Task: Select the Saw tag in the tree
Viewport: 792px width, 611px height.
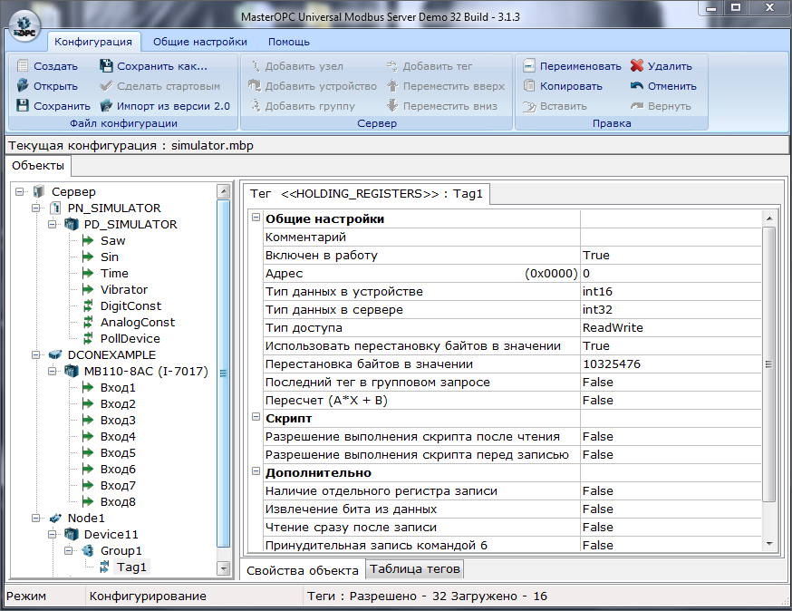Action: point(112,240)
